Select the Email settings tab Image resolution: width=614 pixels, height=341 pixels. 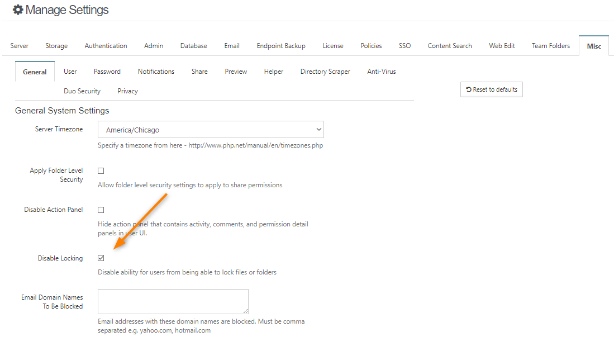[232, 46]
